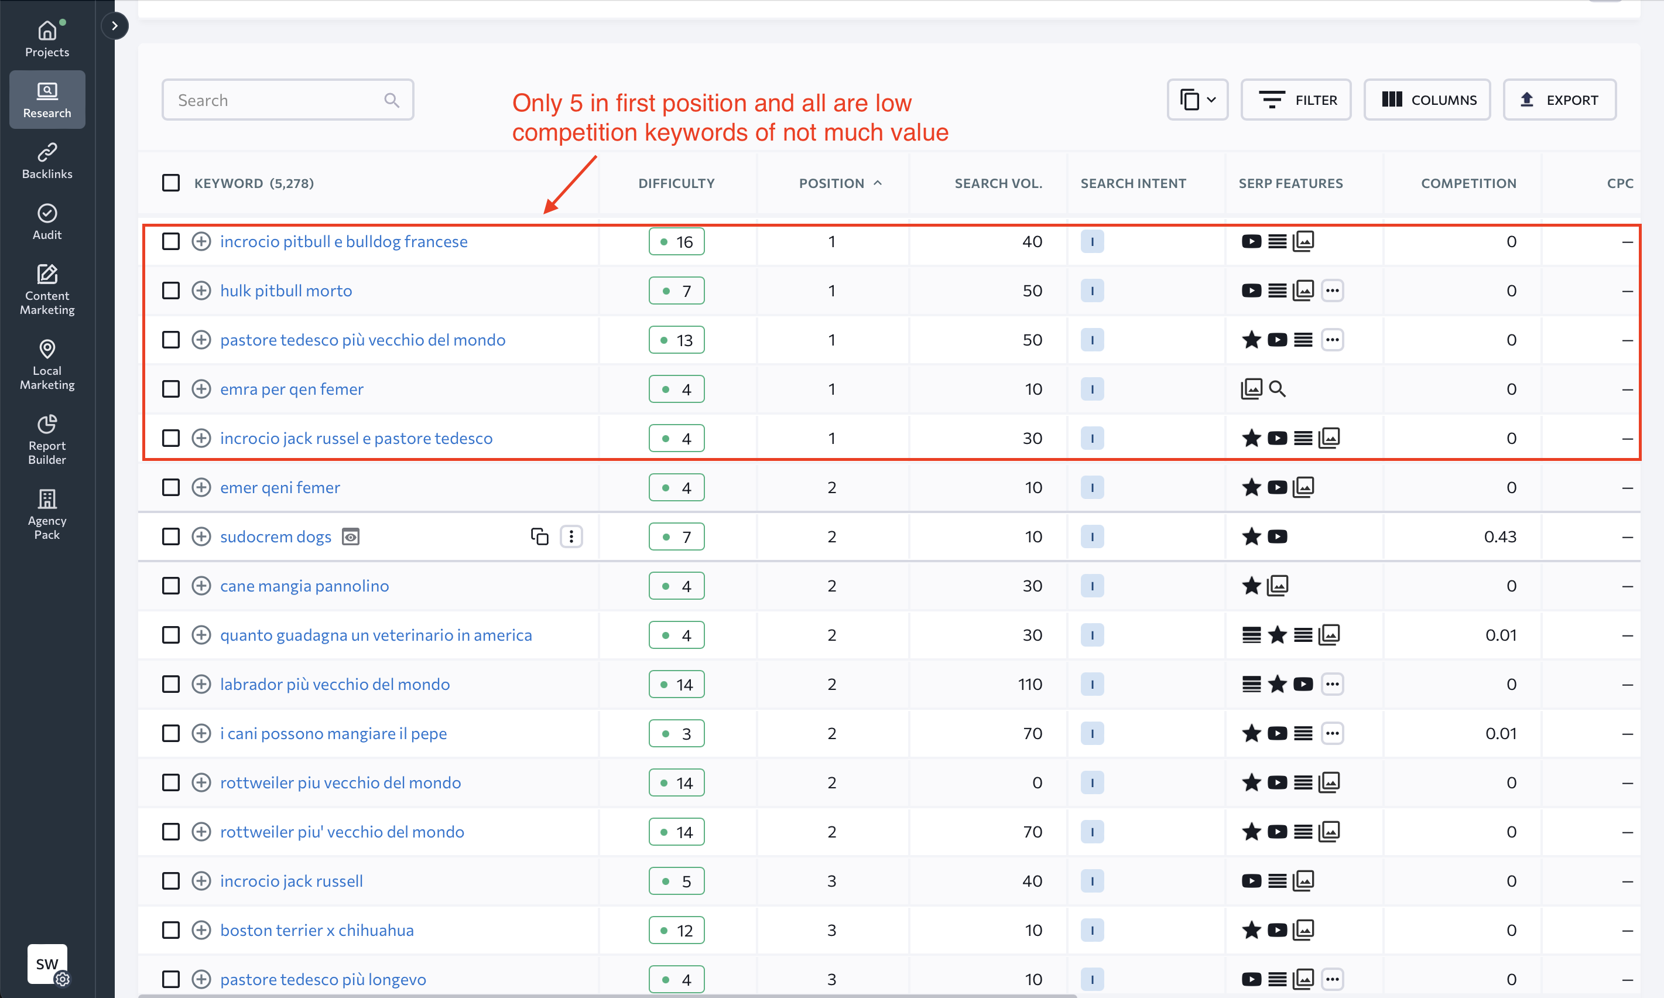Select all keywords with header checkbox
1664x998 pixels.
171,183
